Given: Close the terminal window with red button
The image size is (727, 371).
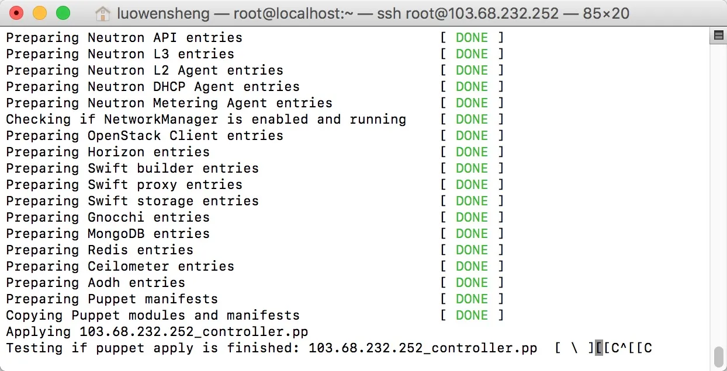Looking at the screenshot, I should 17,13.
